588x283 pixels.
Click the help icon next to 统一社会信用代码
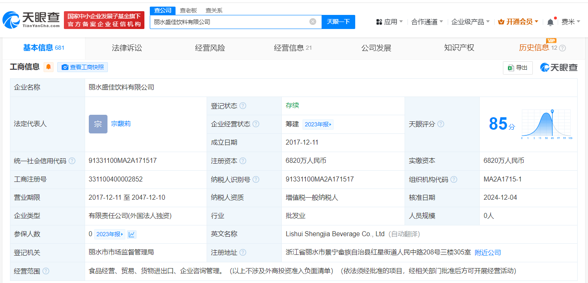click(x=72, y=161)
